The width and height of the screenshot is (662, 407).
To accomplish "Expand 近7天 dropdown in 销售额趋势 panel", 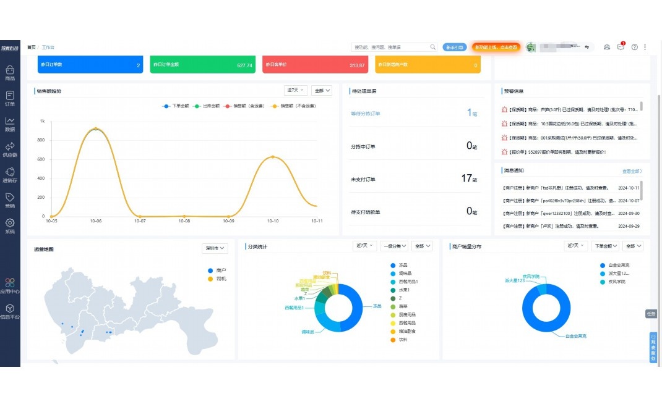I will click(x=295, y=90).
